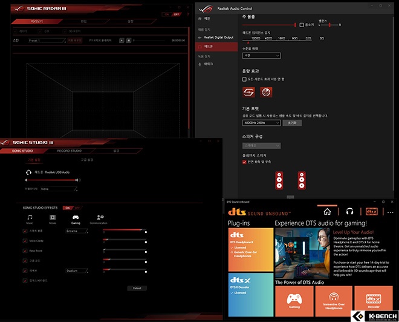Image resolution: width=399 pixels, height=322 pixels.
Task: Uncheck the last checkbox in Sonic Studio effects
Action: tap(25, 281)
